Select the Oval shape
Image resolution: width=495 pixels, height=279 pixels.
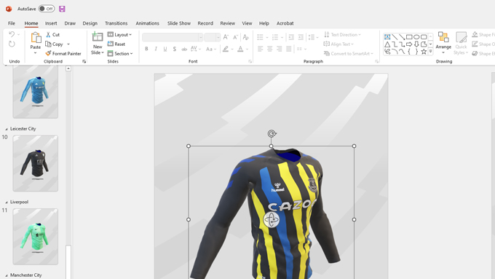coord(416,37)
